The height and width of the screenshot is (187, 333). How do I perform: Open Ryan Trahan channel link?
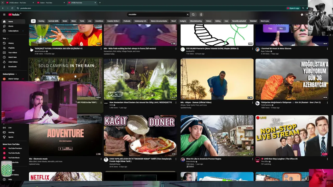[x=266, y=51]
